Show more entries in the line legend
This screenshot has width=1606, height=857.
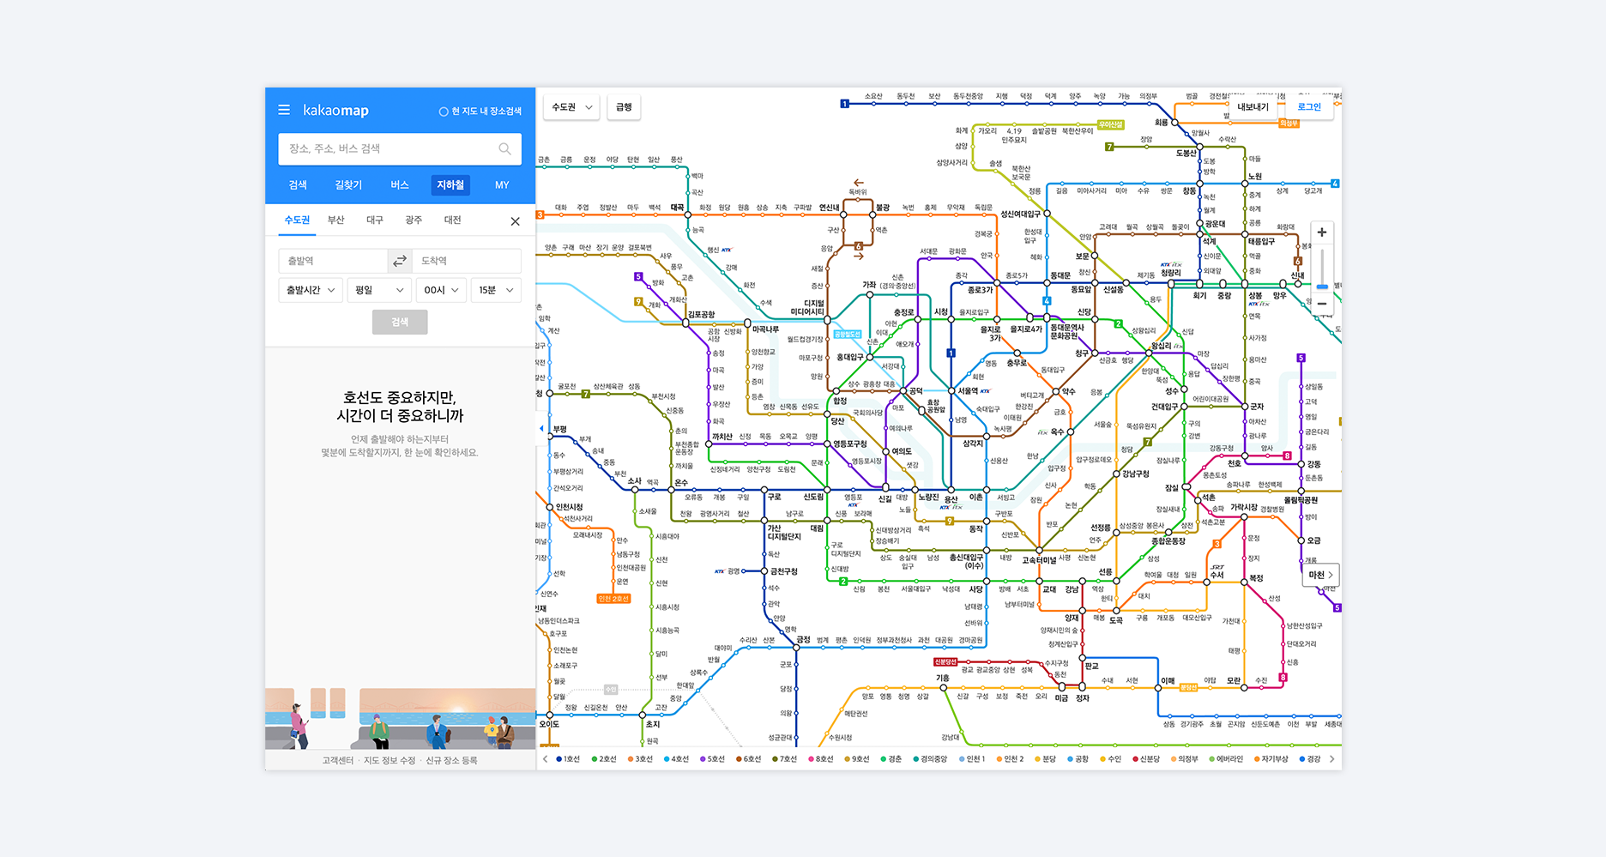pos(1331,759)
